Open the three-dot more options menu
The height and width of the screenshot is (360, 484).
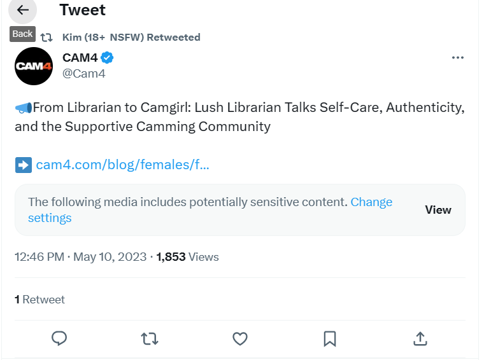pyautogui.click(x=457, y=58)
